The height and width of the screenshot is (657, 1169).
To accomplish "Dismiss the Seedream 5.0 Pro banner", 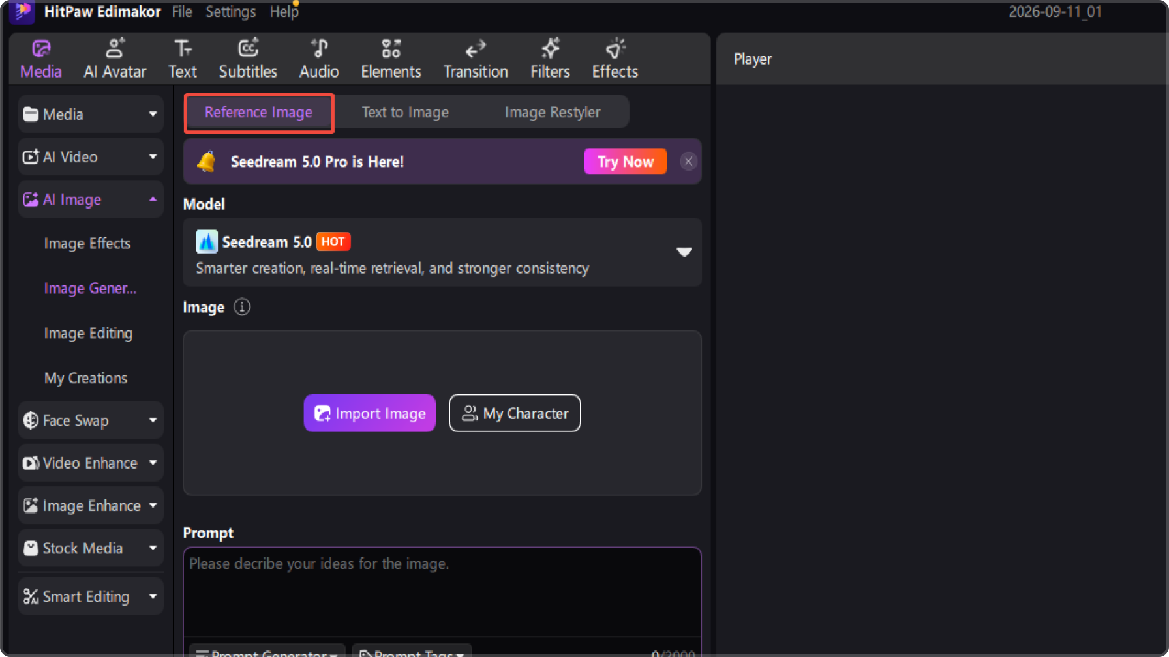I will point(688,162).
